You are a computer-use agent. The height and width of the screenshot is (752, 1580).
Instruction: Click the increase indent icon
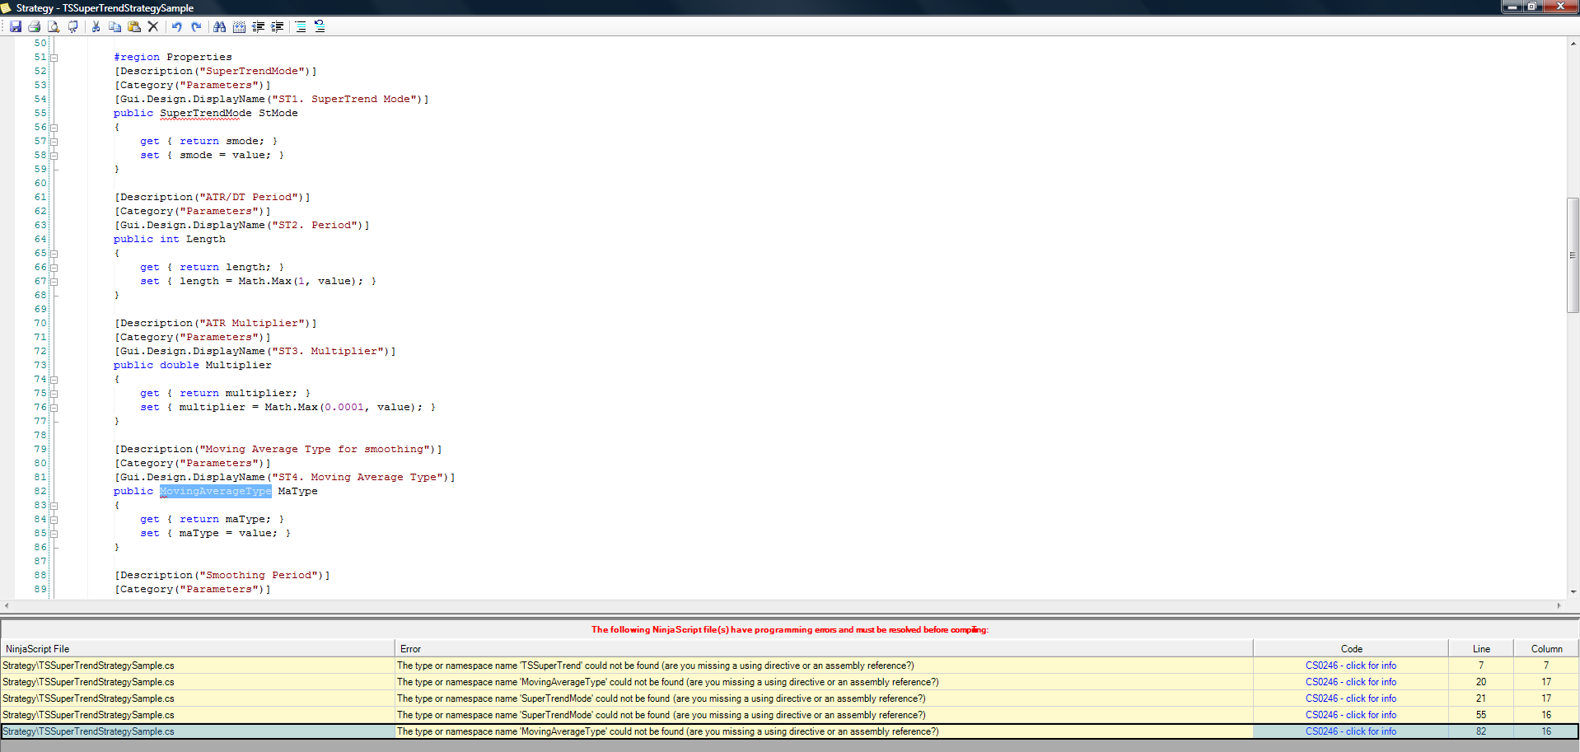[278, 26]
